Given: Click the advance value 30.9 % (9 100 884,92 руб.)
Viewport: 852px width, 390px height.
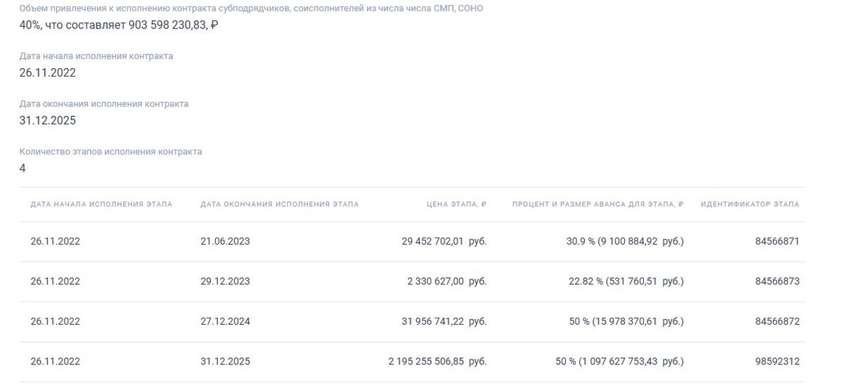Looking at the screenshot, I should [625, 241].
